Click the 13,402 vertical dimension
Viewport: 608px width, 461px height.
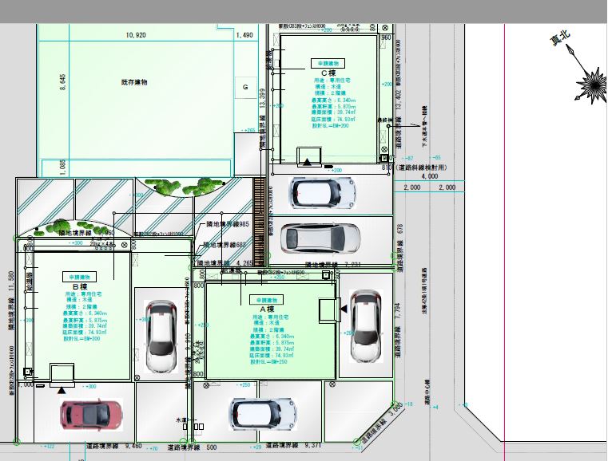pos(398,100)
